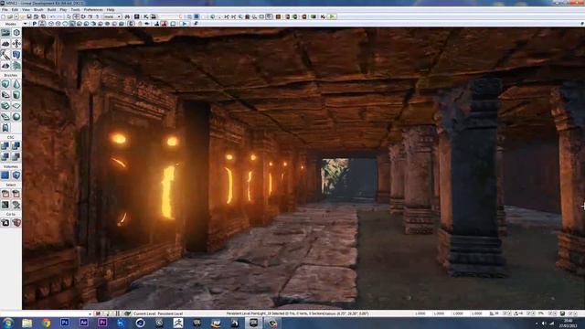
Task: Click binoculars Find Actors icon
Action: point(128,16)
